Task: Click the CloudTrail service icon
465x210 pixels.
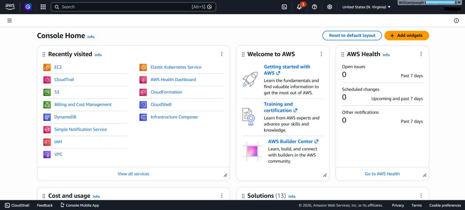Action: tap(47, 80)
